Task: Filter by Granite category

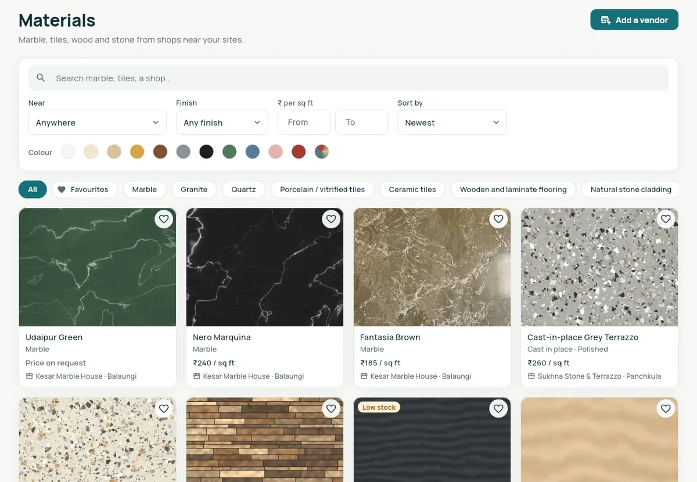Action: [194, 189]
